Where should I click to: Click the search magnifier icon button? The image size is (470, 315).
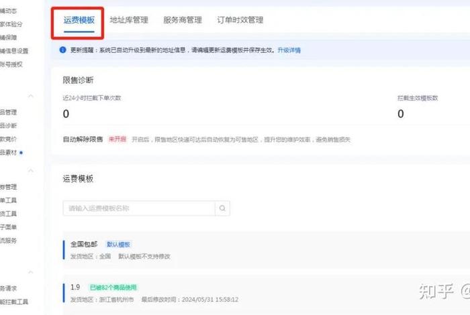222,208
